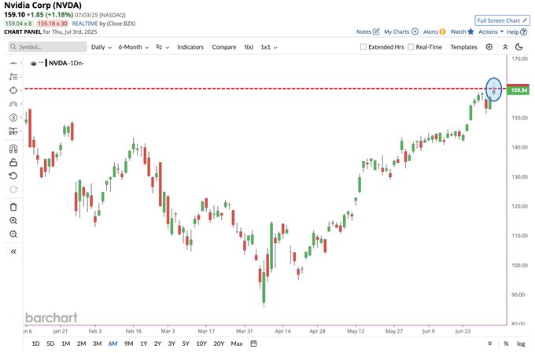Select the 20Y time range
Screen dimensions: 535x353
coord(219,344)
